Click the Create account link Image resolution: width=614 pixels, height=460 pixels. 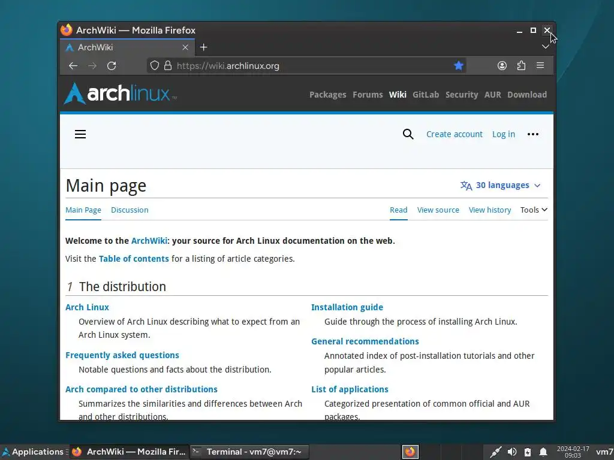tap(455, 134)
